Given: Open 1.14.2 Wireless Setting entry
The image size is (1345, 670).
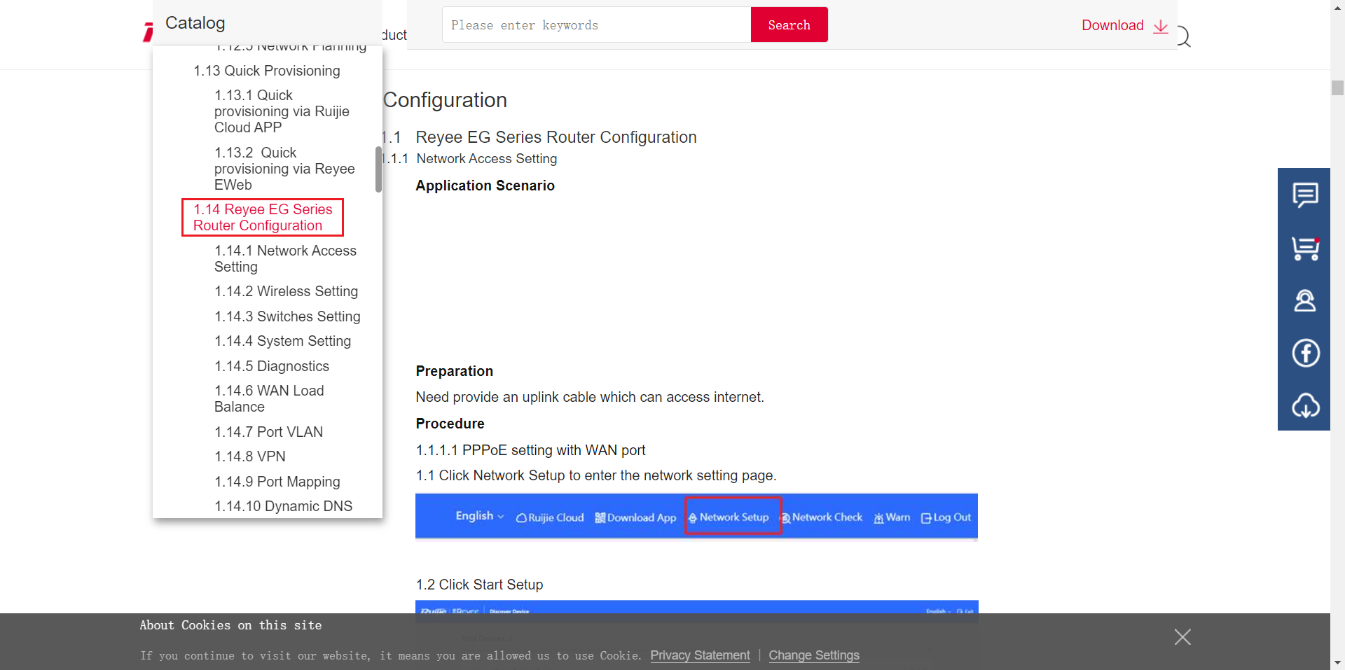Looking at the screenshot, I should click(x=286, y=291).
